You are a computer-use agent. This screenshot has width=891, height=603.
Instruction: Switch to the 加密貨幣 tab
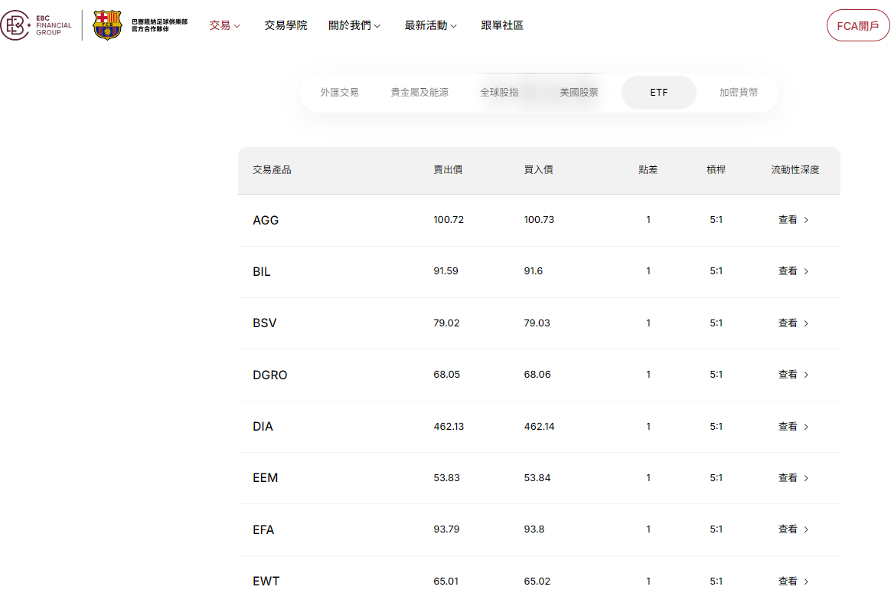[x=739, y=93]
